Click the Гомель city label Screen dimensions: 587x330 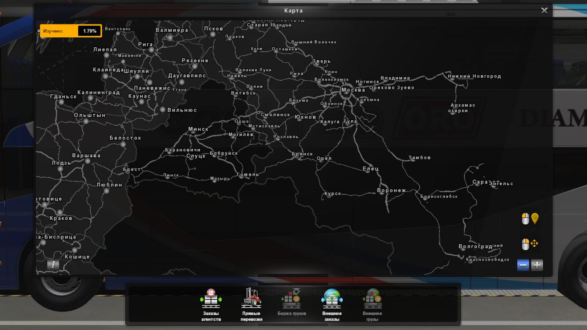[x=248, y=174]
